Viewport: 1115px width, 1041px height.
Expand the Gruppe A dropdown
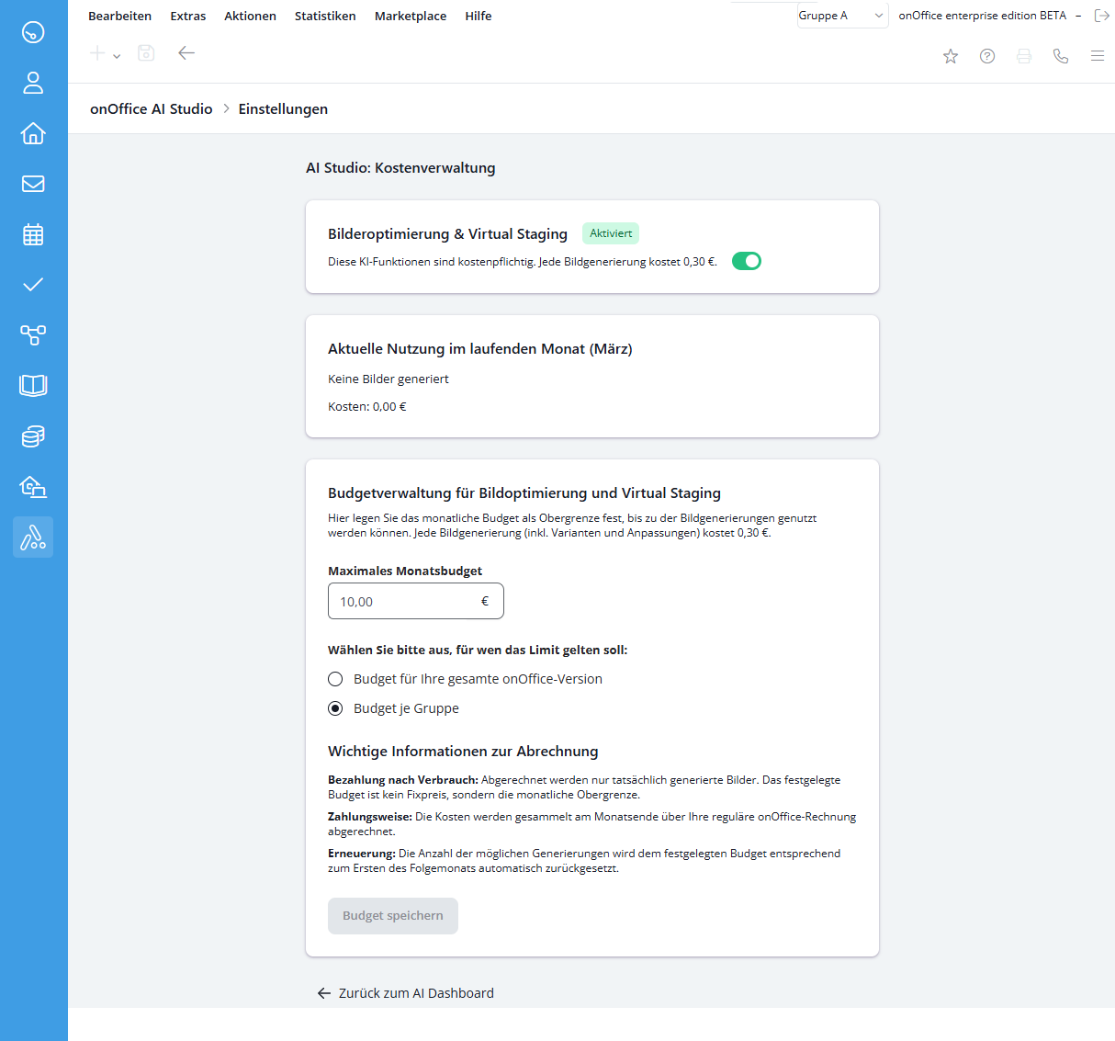pyautogui.click(x=841, y=16)
